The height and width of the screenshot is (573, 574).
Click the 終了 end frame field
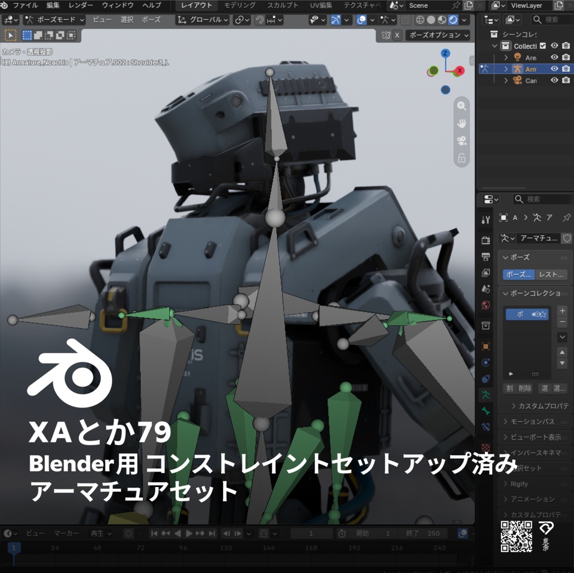coord(422,533)
